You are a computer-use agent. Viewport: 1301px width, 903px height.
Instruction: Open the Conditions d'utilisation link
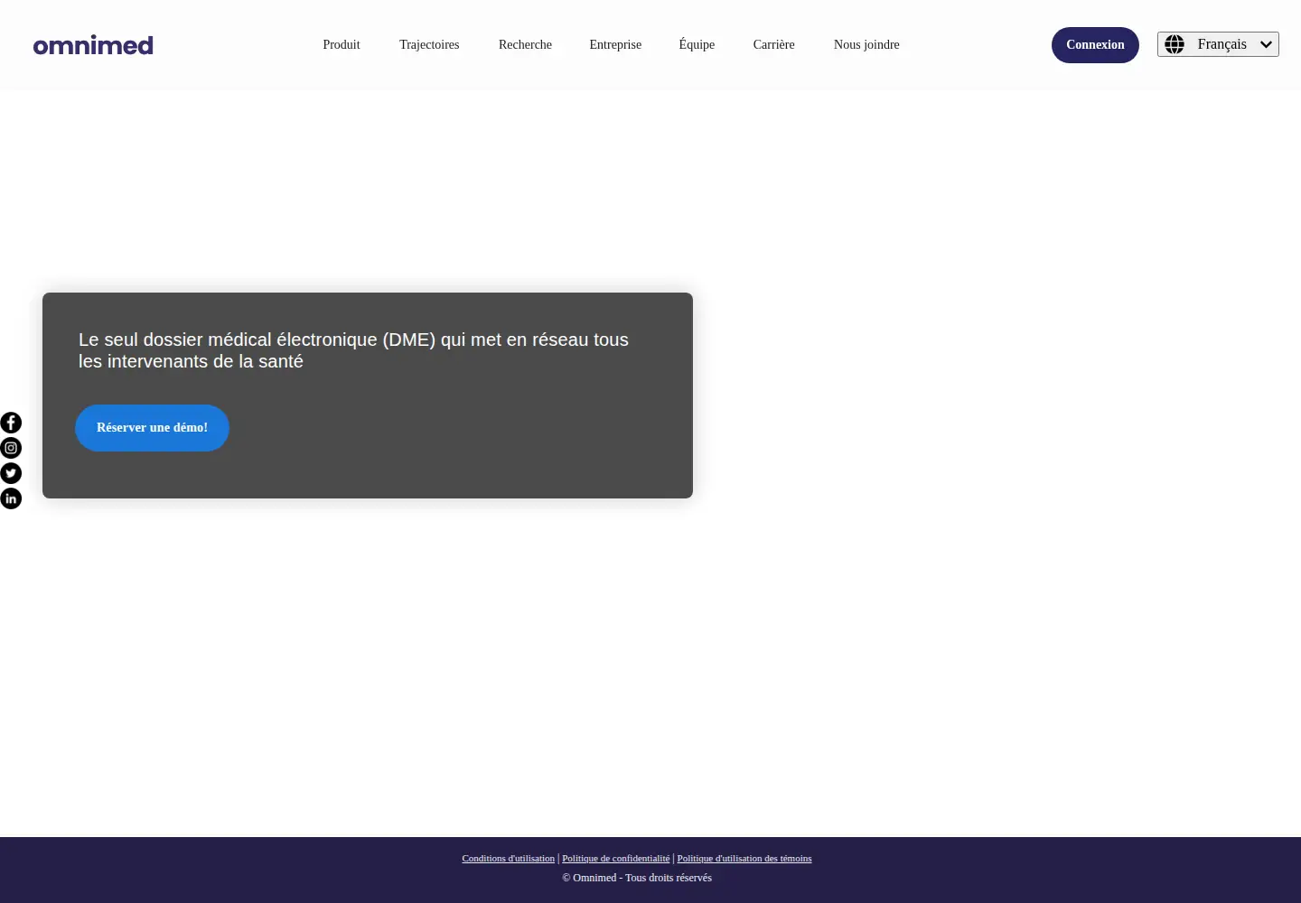click(509, 858)
